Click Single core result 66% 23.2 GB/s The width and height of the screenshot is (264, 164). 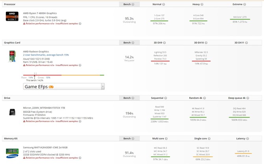203,159
